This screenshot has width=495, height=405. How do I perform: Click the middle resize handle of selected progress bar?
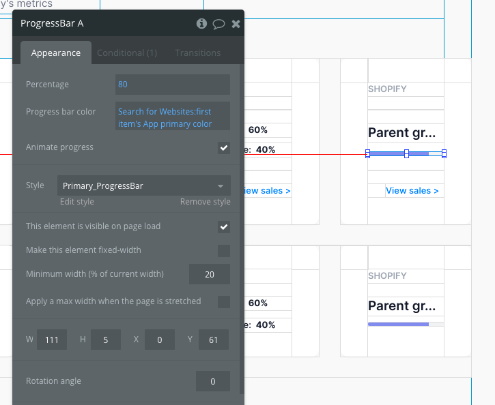pos(407,154)
